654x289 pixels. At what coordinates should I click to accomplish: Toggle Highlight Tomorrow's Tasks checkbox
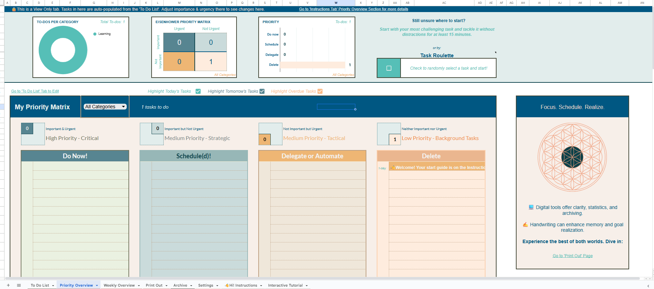tap(262, 91)
